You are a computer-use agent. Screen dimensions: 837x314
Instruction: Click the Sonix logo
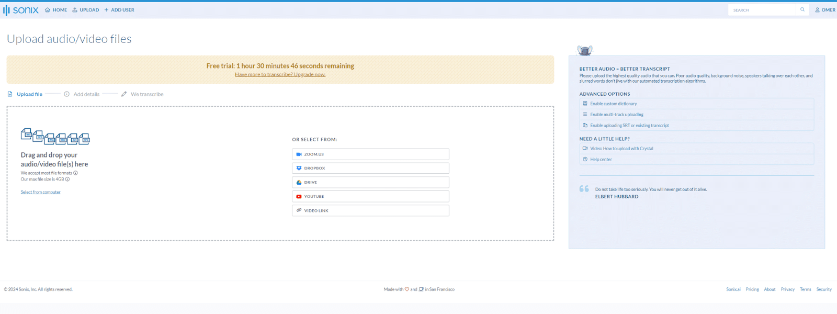pos(21,10)
